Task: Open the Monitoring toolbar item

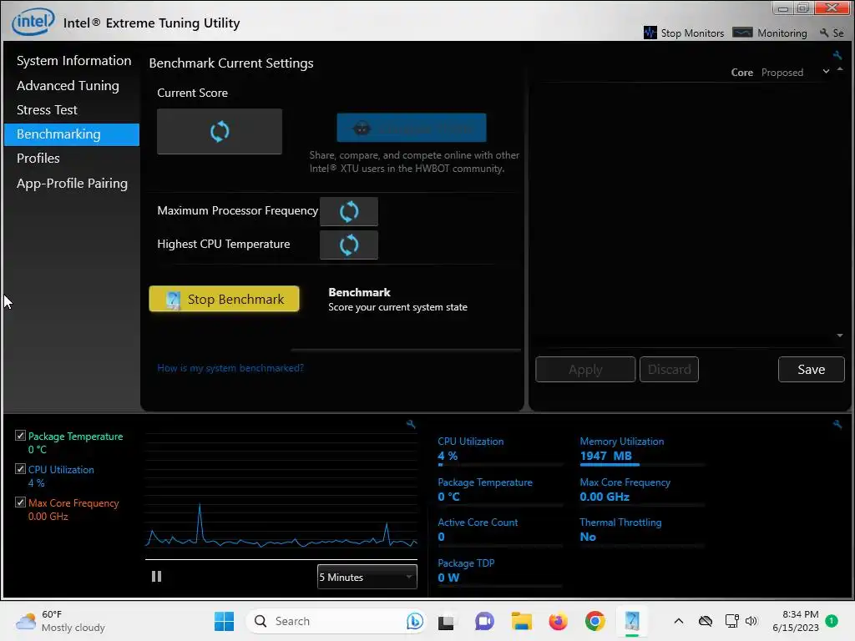Action: pos(770,33)
